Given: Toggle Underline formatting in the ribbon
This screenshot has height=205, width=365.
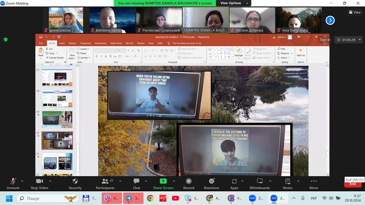Looking at the screenshot, I should [106, 56].
